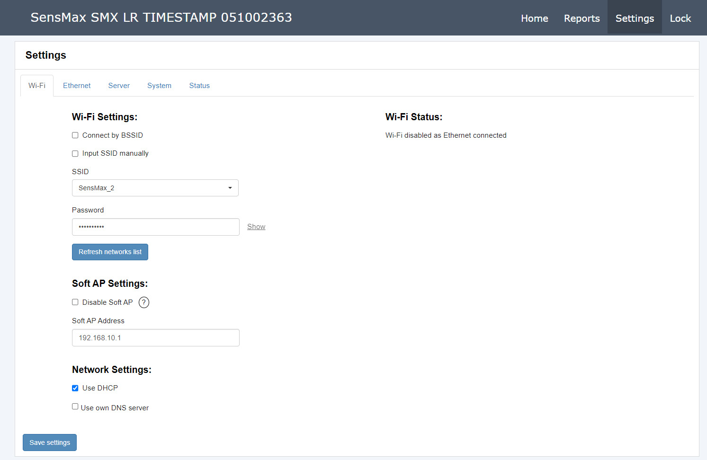This screenshot has height=460, width=707.
Task: Enable the Connect by BSSID checkbox
Action: [75, 135]
